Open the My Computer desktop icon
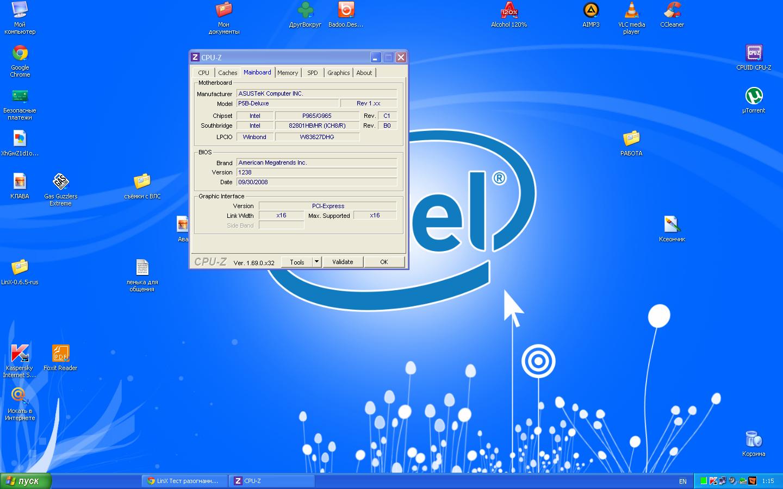The height and width of the screenshot is (489, 783). (x=20, y=18)
